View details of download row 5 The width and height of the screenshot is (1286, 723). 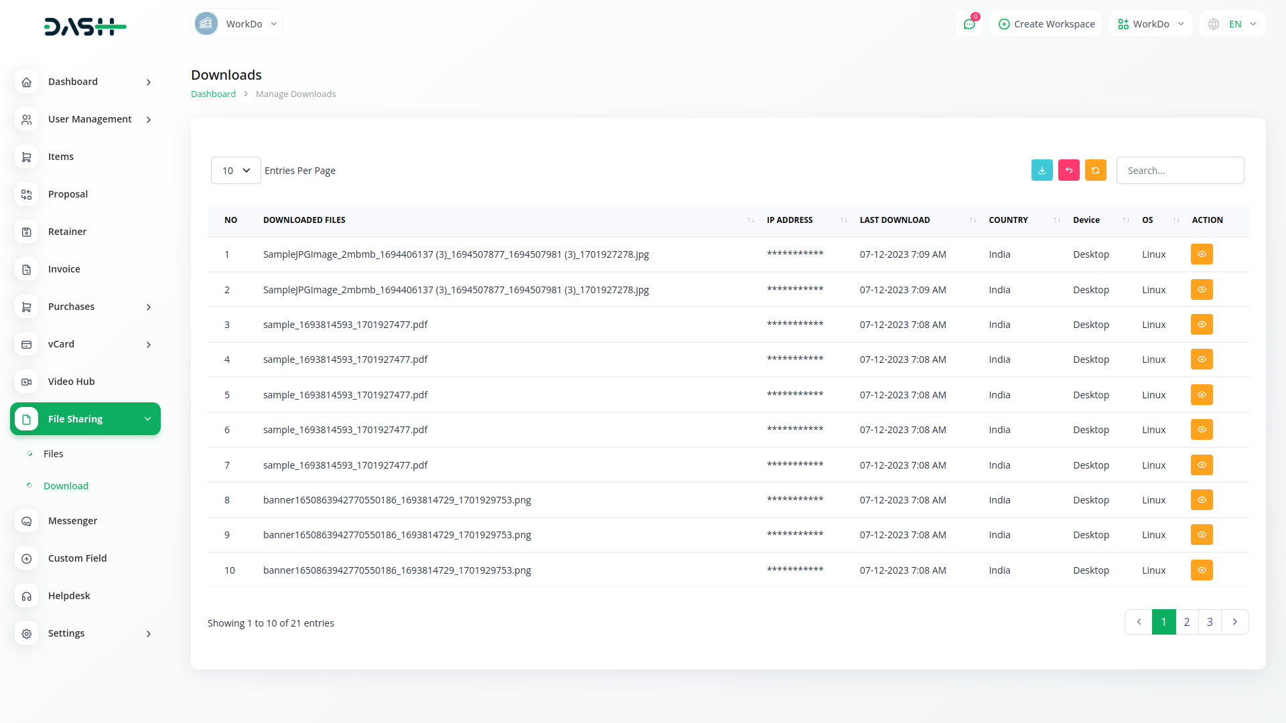1201,395
